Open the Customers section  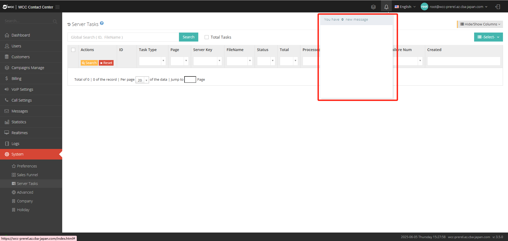[x=31, y=57]
